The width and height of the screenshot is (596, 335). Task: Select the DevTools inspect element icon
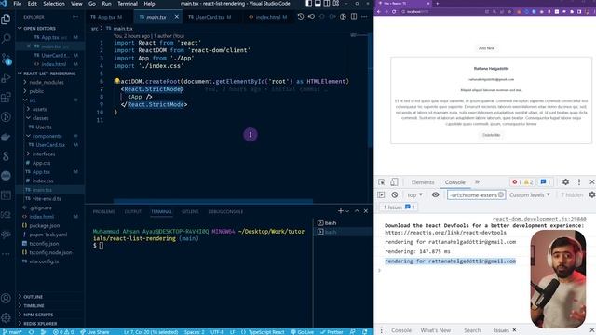point(381,182)
